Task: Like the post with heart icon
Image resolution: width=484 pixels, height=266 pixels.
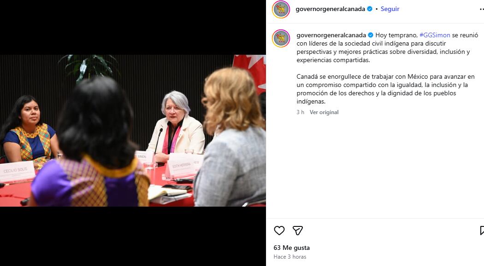Action: click(x=279, y=231)
